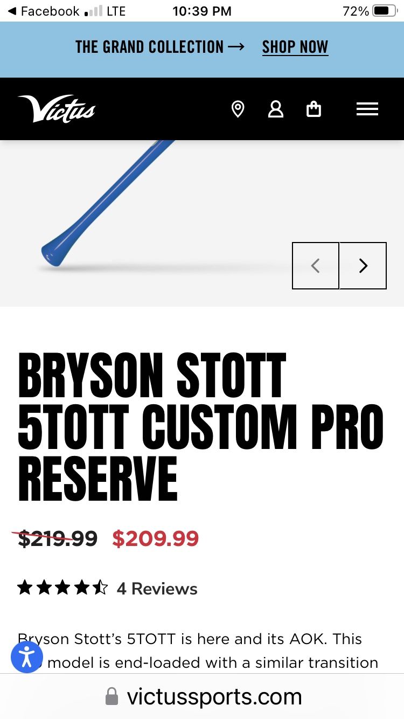
Task: Click the Victus logo
Action: point(57,109)
